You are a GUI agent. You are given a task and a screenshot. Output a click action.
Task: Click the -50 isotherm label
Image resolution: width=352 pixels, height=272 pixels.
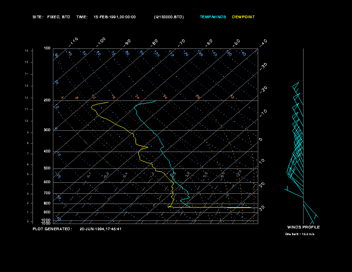[236, 43]
